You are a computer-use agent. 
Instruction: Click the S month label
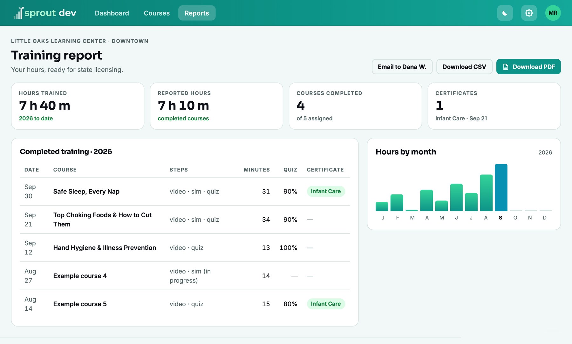pos(500,218)
